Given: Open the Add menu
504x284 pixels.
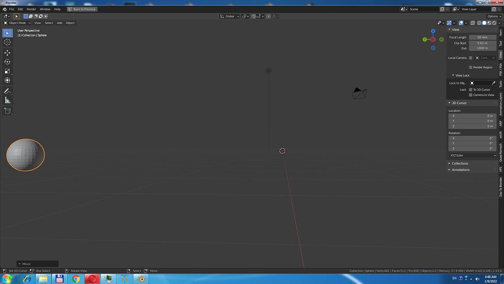Looking at the screenshot, I should [x=59, y=23].
